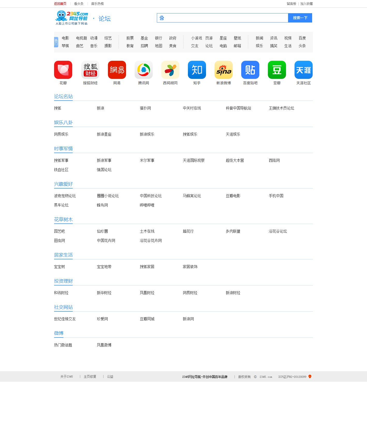367x444 pixels.
Task: Open the 邮箱 category
Action: [x=237, y=46]
